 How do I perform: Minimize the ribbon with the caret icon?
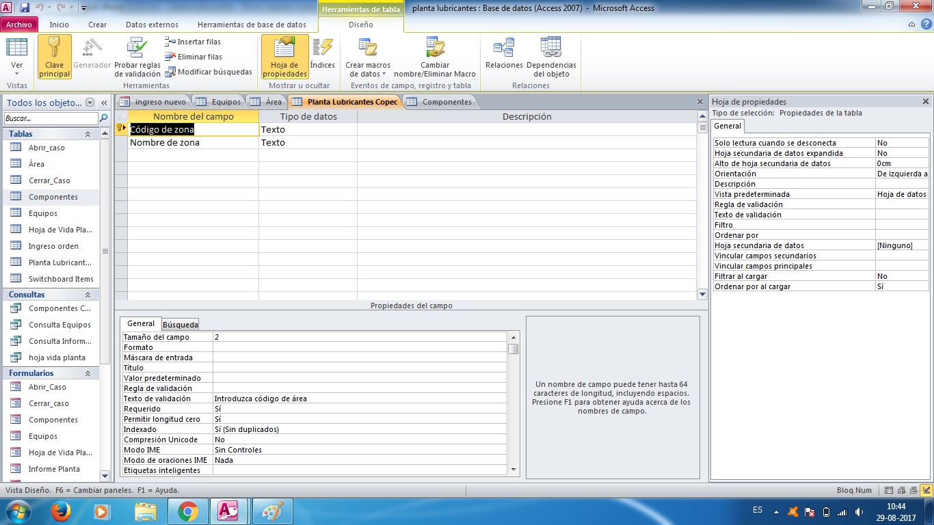[x=911, y=25]
